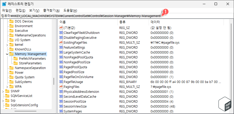Viewport: 234px width, 114px height.
Task: Click the \??\C:\pagefile.sys data cell
Action: 165,43
